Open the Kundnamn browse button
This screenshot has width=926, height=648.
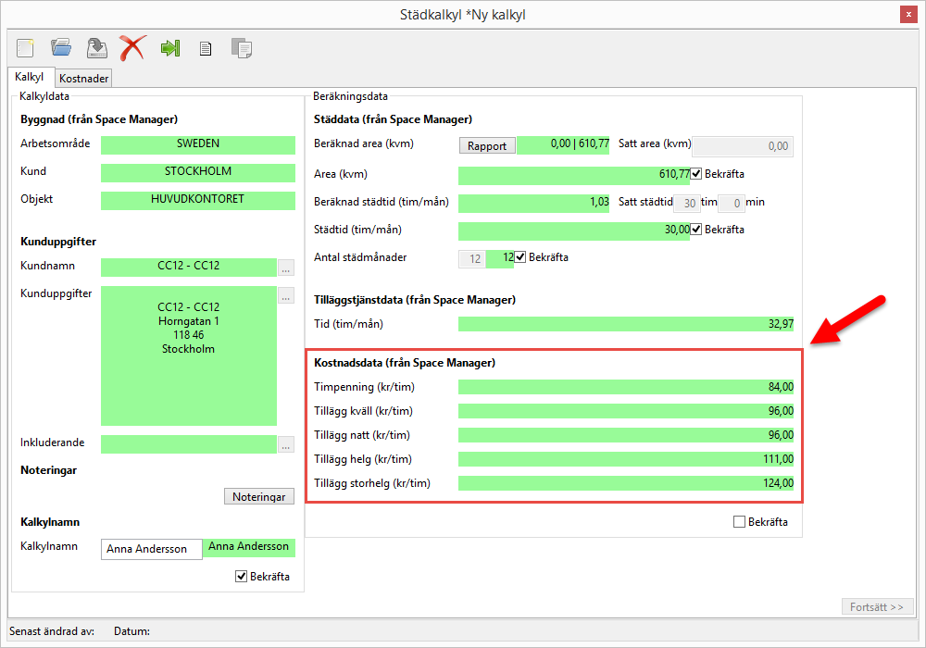[x=286, y=268]
